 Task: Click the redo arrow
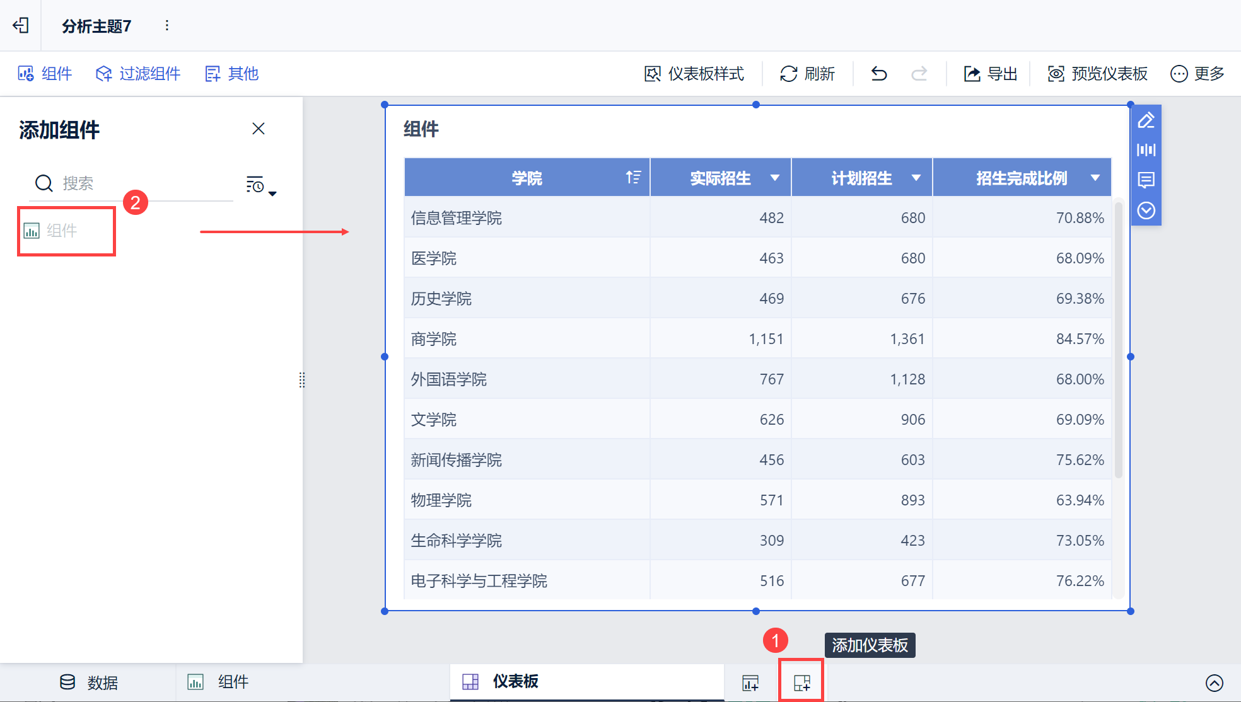coord(919,74)
